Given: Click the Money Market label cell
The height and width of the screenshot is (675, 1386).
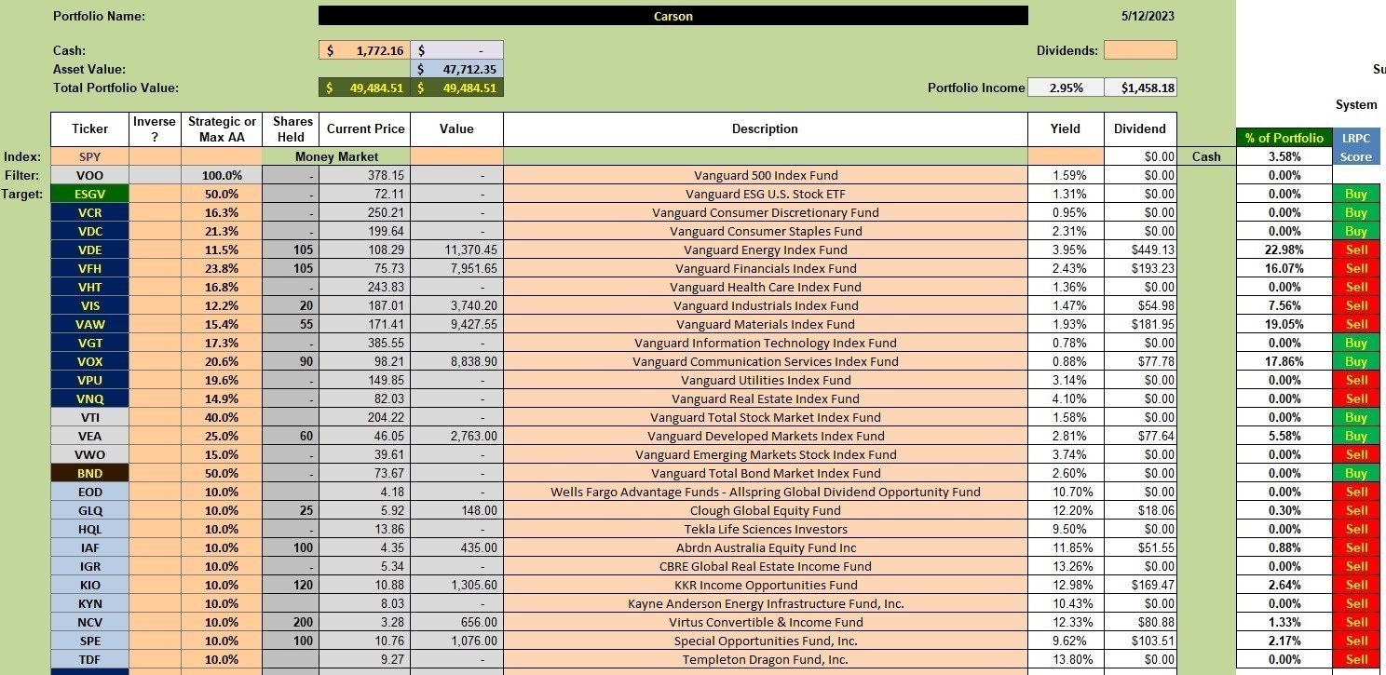Looking at the screenshot, I should pos(336,156).
